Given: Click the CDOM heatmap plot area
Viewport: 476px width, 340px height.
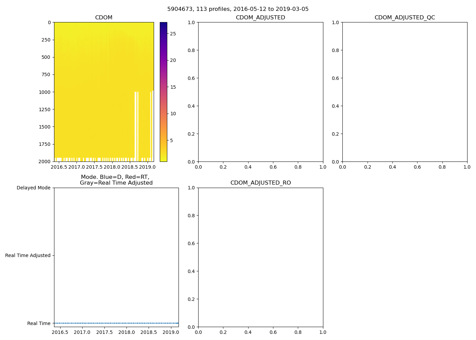Looking at the screenshot, I should [104, 92].
